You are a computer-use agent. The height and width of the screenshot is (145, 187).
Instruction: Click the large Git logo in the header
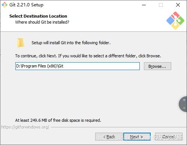click(175, 21)
